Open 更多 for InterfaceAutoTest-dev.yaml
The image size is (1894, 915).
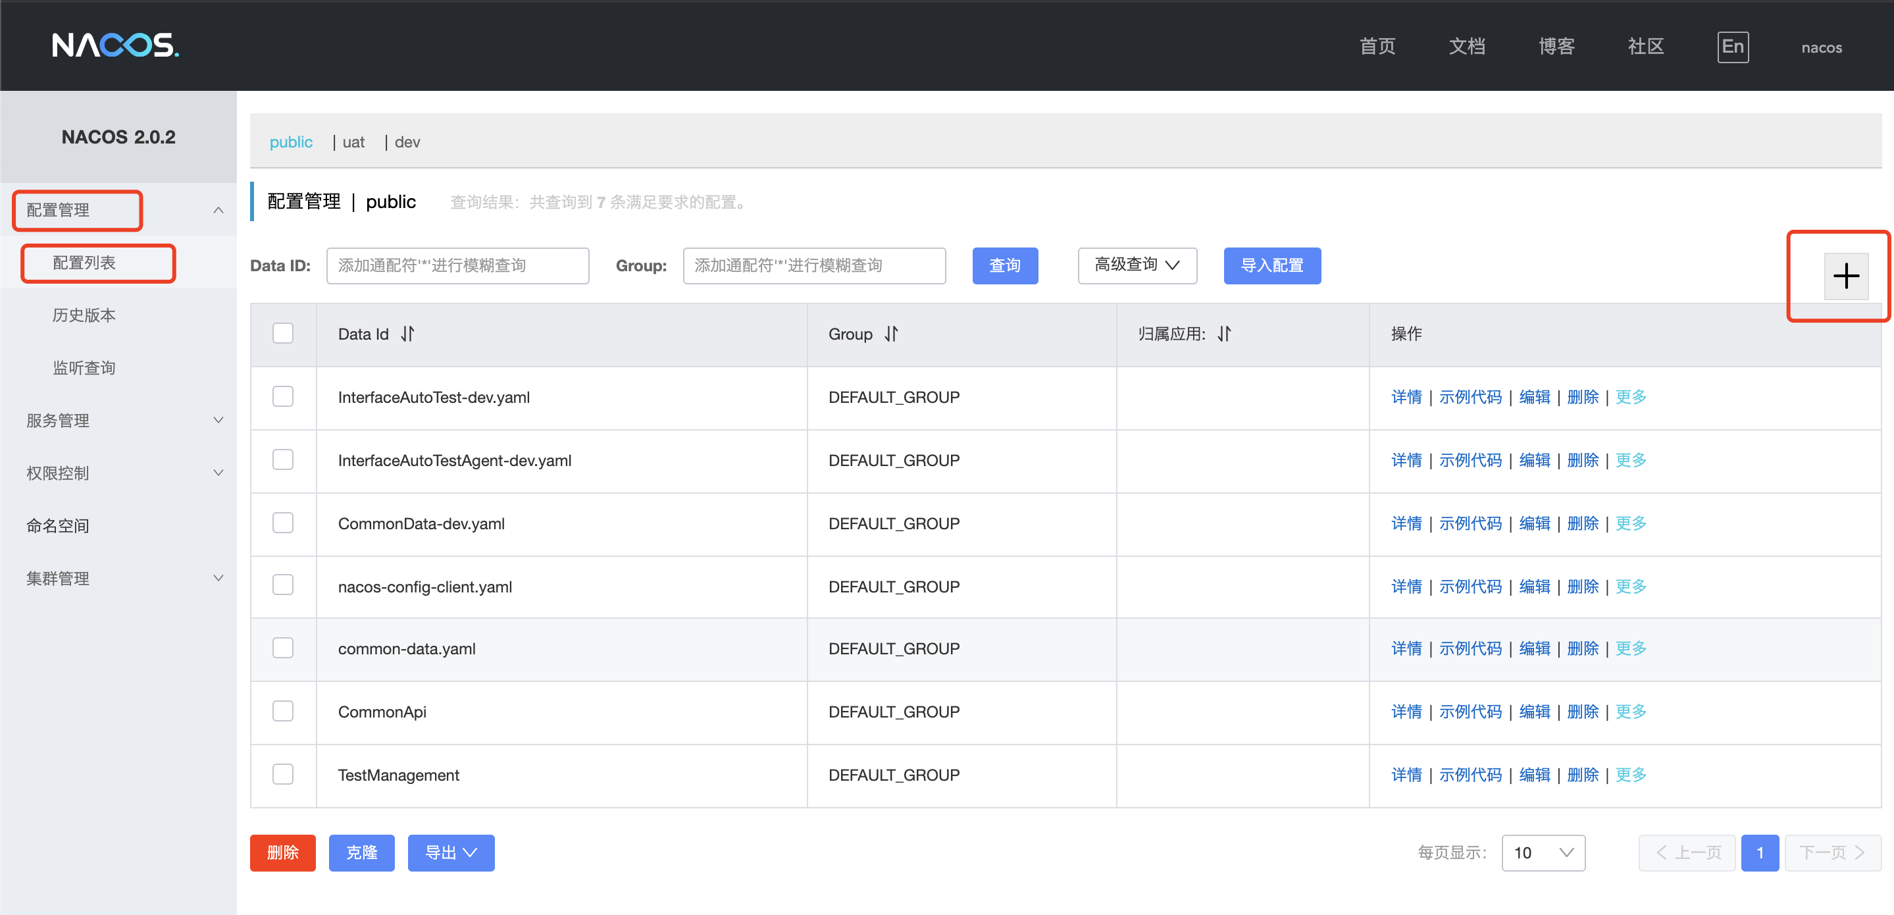[x=1631, y=397]
